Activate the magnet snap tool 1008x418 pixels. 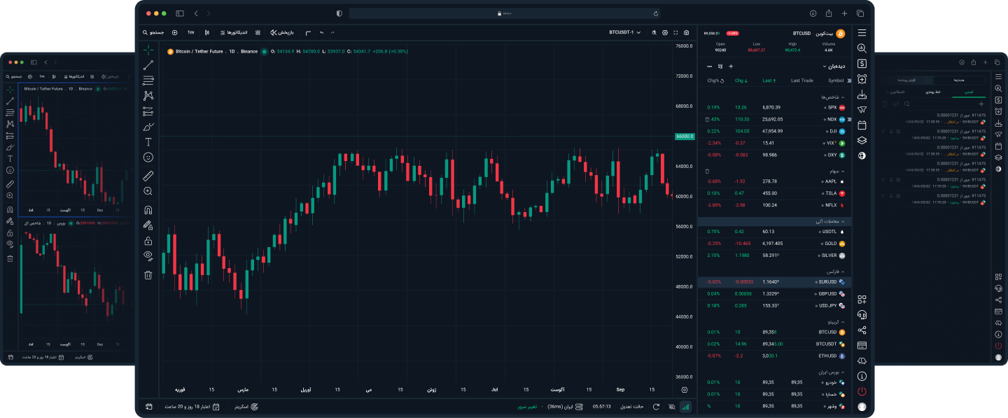(x=148, y=210)
